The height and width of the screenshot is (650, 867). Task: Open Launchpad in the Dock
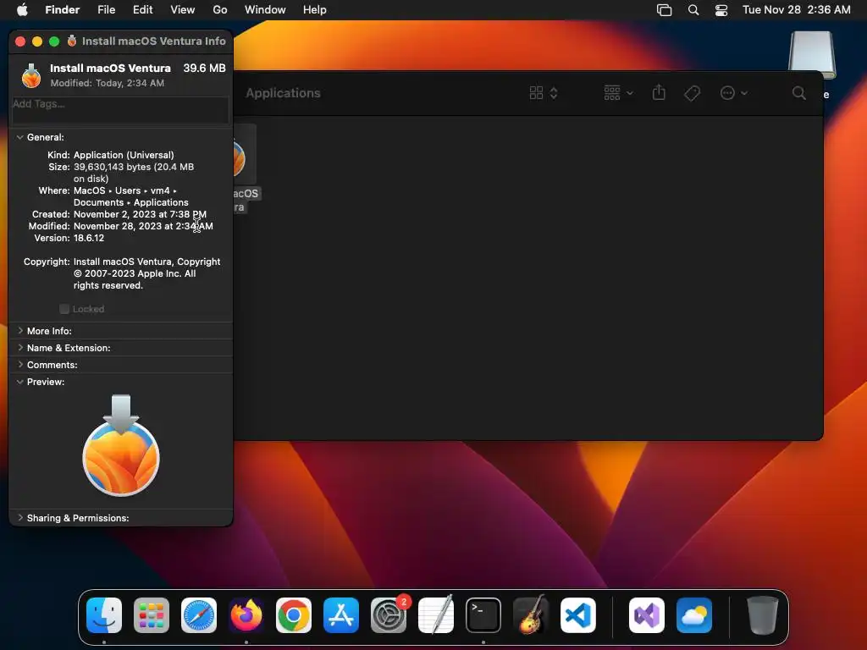pos(152,615)
